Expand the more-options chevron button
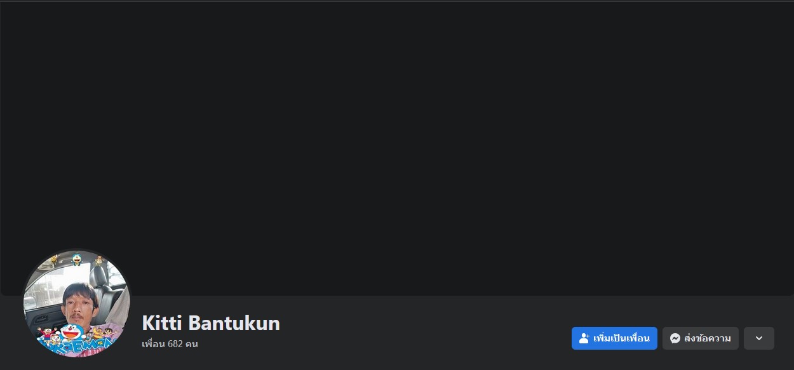794x370 pixels. [759, 338]
